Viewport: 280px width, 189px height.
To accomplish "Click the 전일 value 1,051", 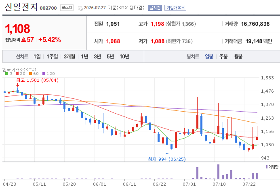I will coord(113,24).
